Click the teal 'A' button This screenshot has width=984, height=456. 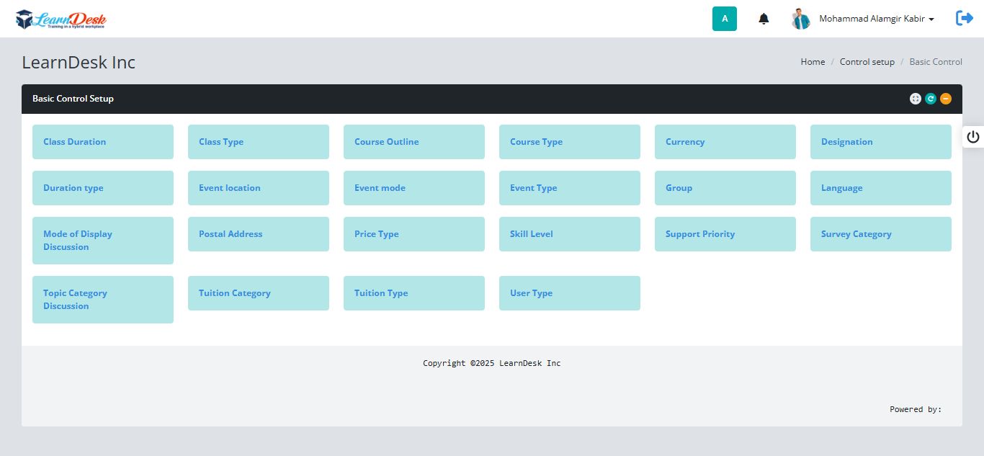[x=725, y=19]
